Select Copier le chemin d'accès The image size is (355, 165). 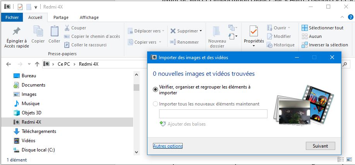92,36
